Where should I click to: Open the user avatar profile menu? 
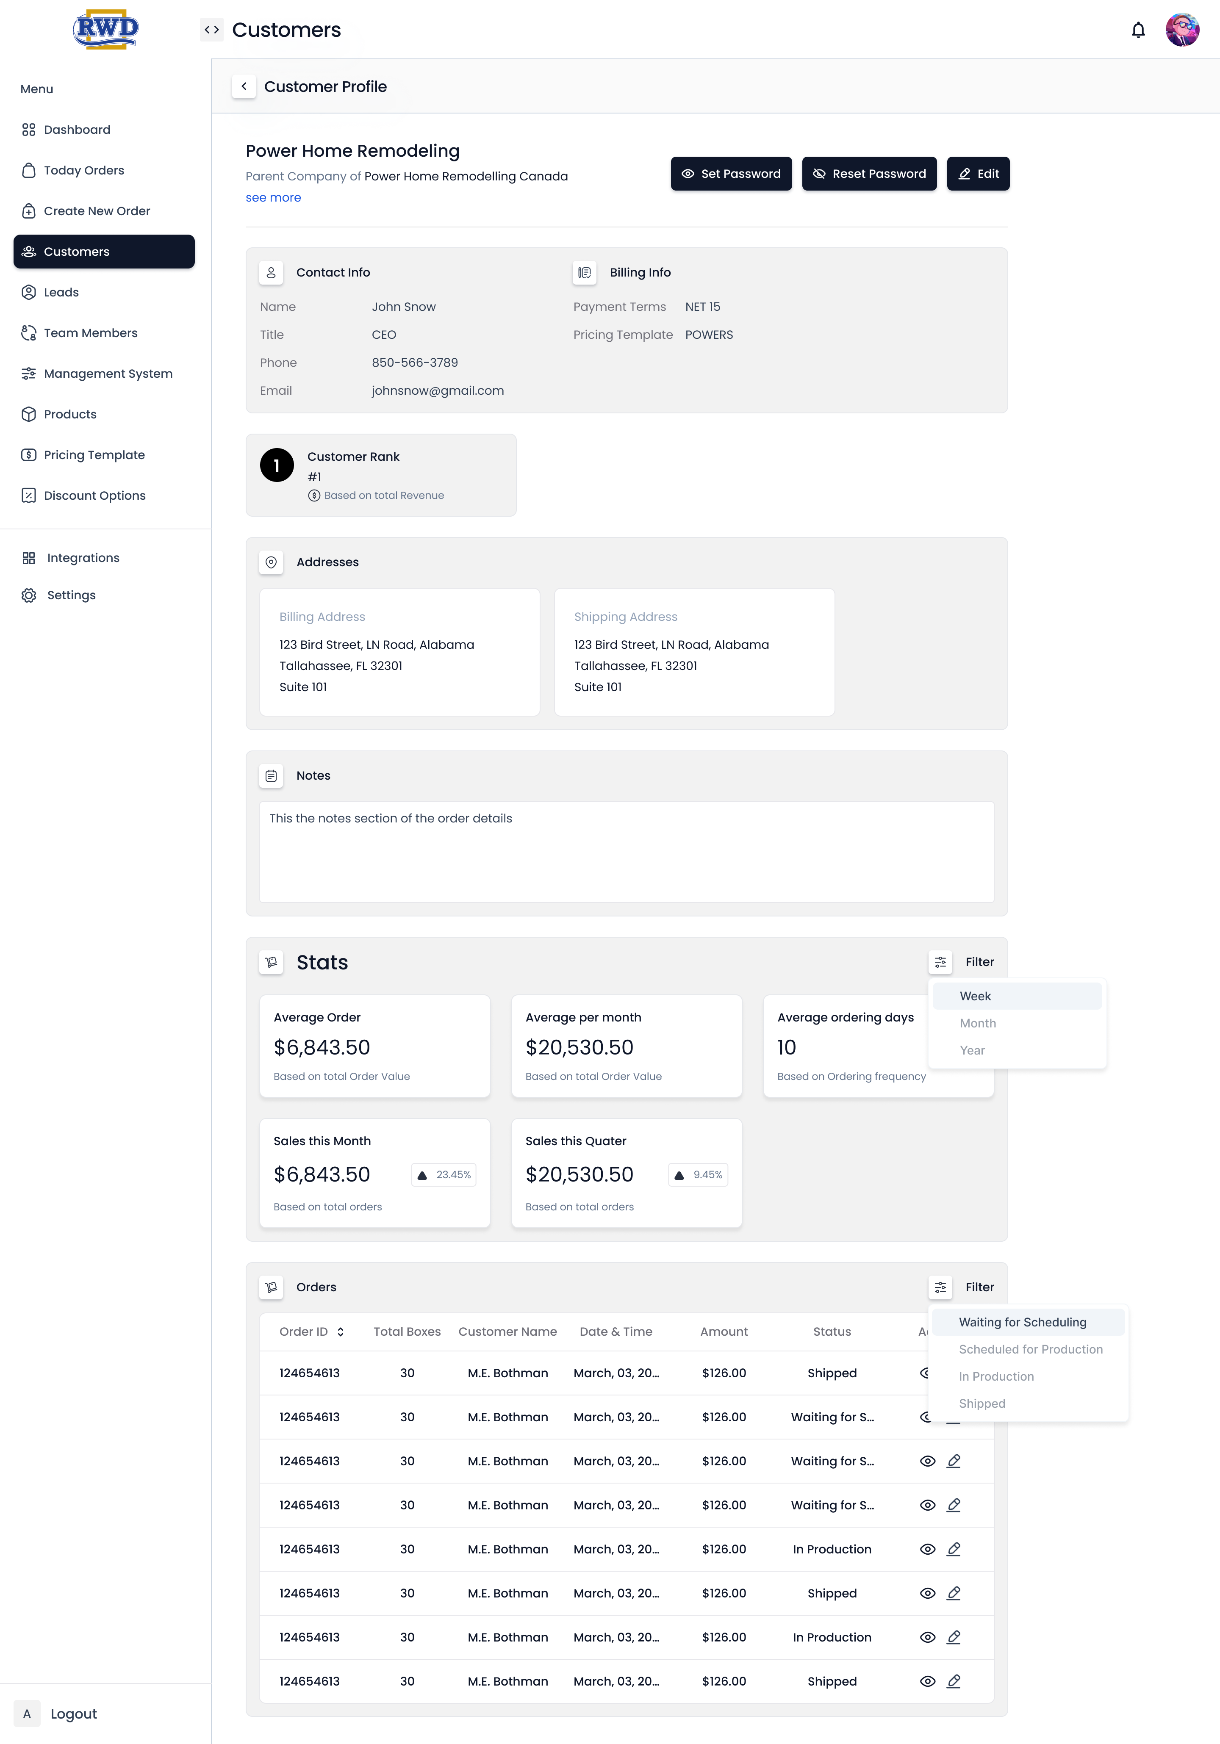pyautogui.click(x=1182, y=30)
